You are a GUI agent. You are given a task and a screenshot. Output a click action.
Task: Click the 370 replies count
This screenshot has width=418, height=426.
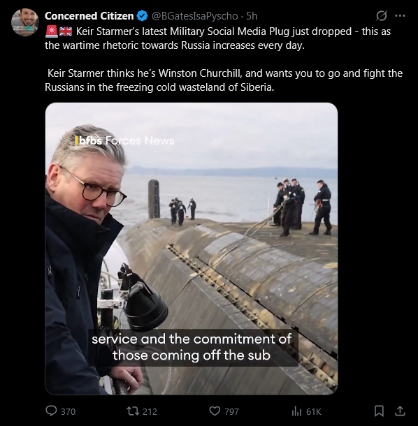click(x=68, y=411)
